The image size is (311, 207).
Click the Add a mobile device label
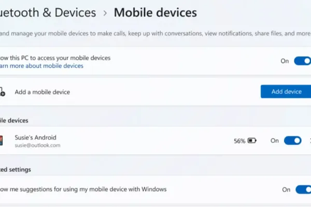pos(42,92)
